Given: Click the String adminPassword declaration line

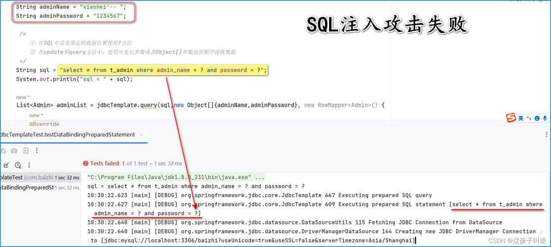Looking at the screenshot, I should coord(71,16).
